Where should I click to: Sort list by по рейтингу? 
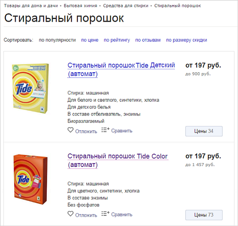117,40
